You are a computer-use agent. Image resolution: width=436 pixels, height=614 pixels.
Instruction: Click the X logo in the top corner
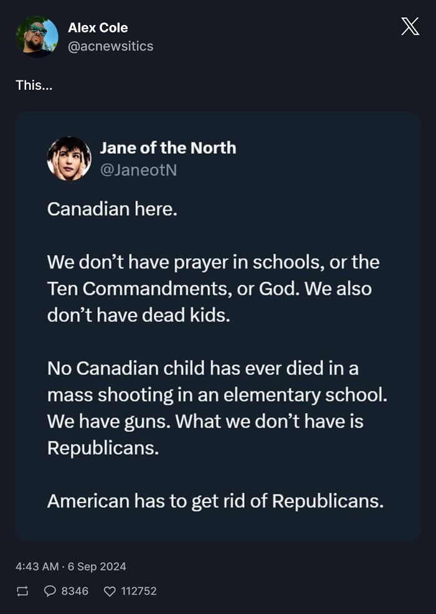click(x=410, y=26)
